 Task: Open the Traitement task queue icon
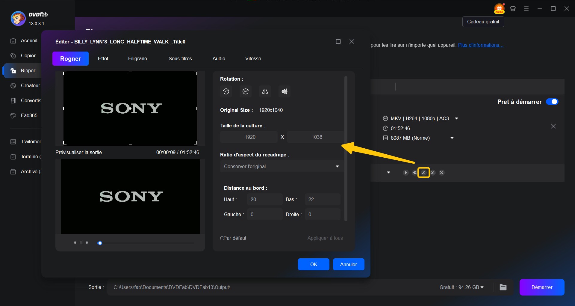coord(13,142)
